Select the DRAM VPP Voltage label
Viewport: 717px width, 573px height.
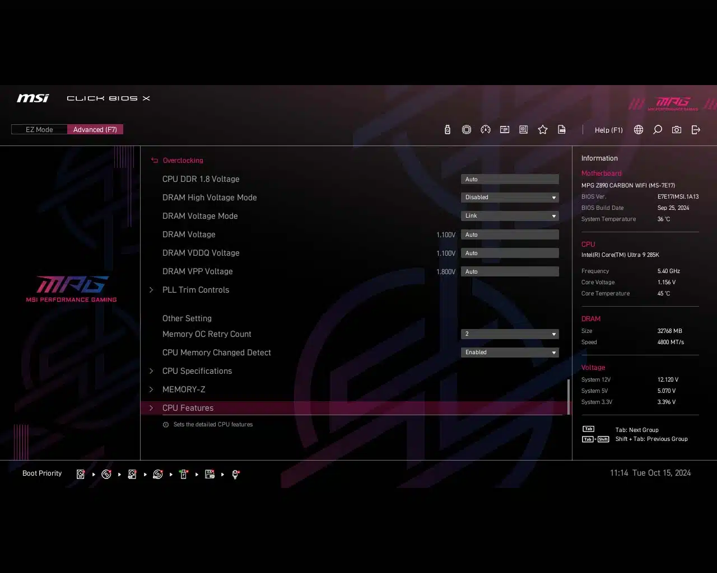pos(197,271)
